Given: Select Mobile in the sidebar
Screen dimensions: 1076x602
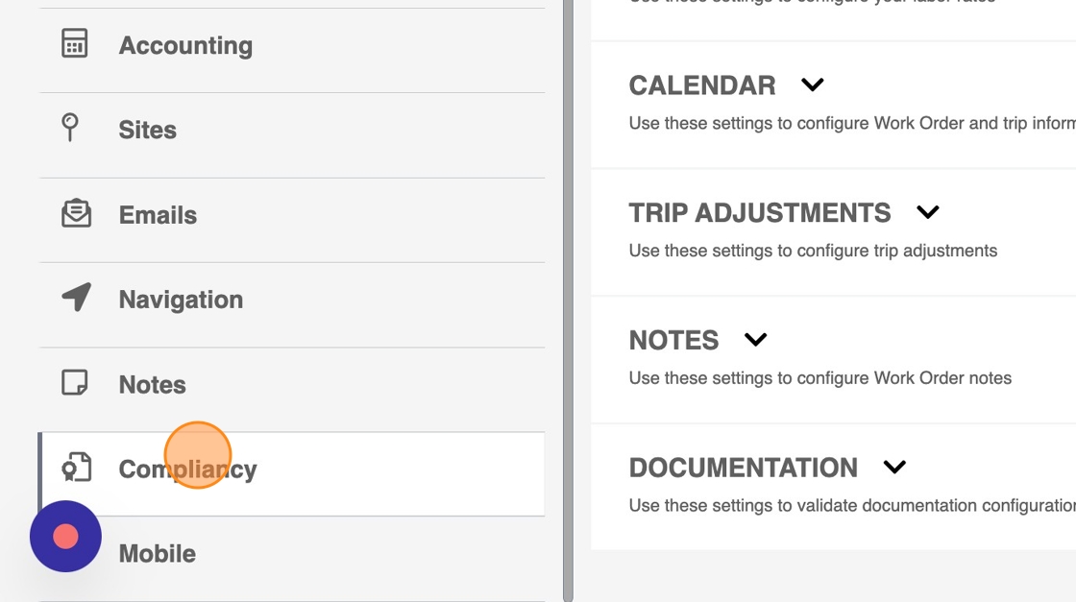Looking at the screenshot, I should pos(158,554).
